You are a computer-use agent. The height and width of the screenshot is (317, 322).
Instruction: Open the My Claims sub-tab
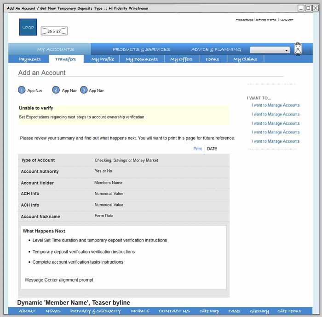pyautogui.click(x=245, y=59)
